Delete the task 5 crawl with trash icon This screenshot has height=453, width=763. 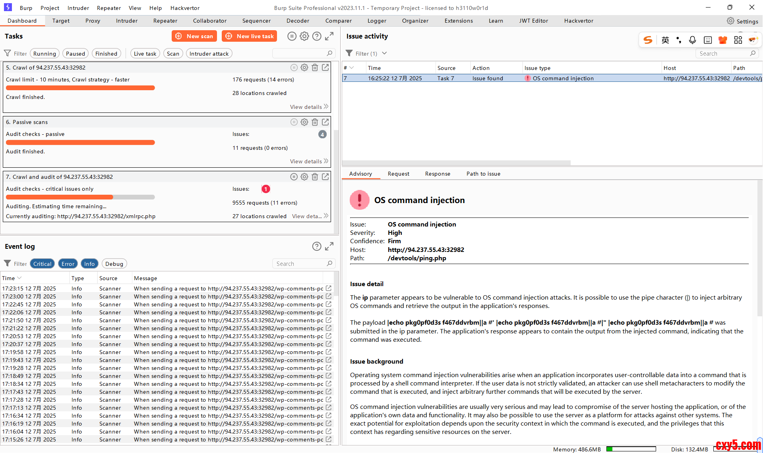[315, 68]
